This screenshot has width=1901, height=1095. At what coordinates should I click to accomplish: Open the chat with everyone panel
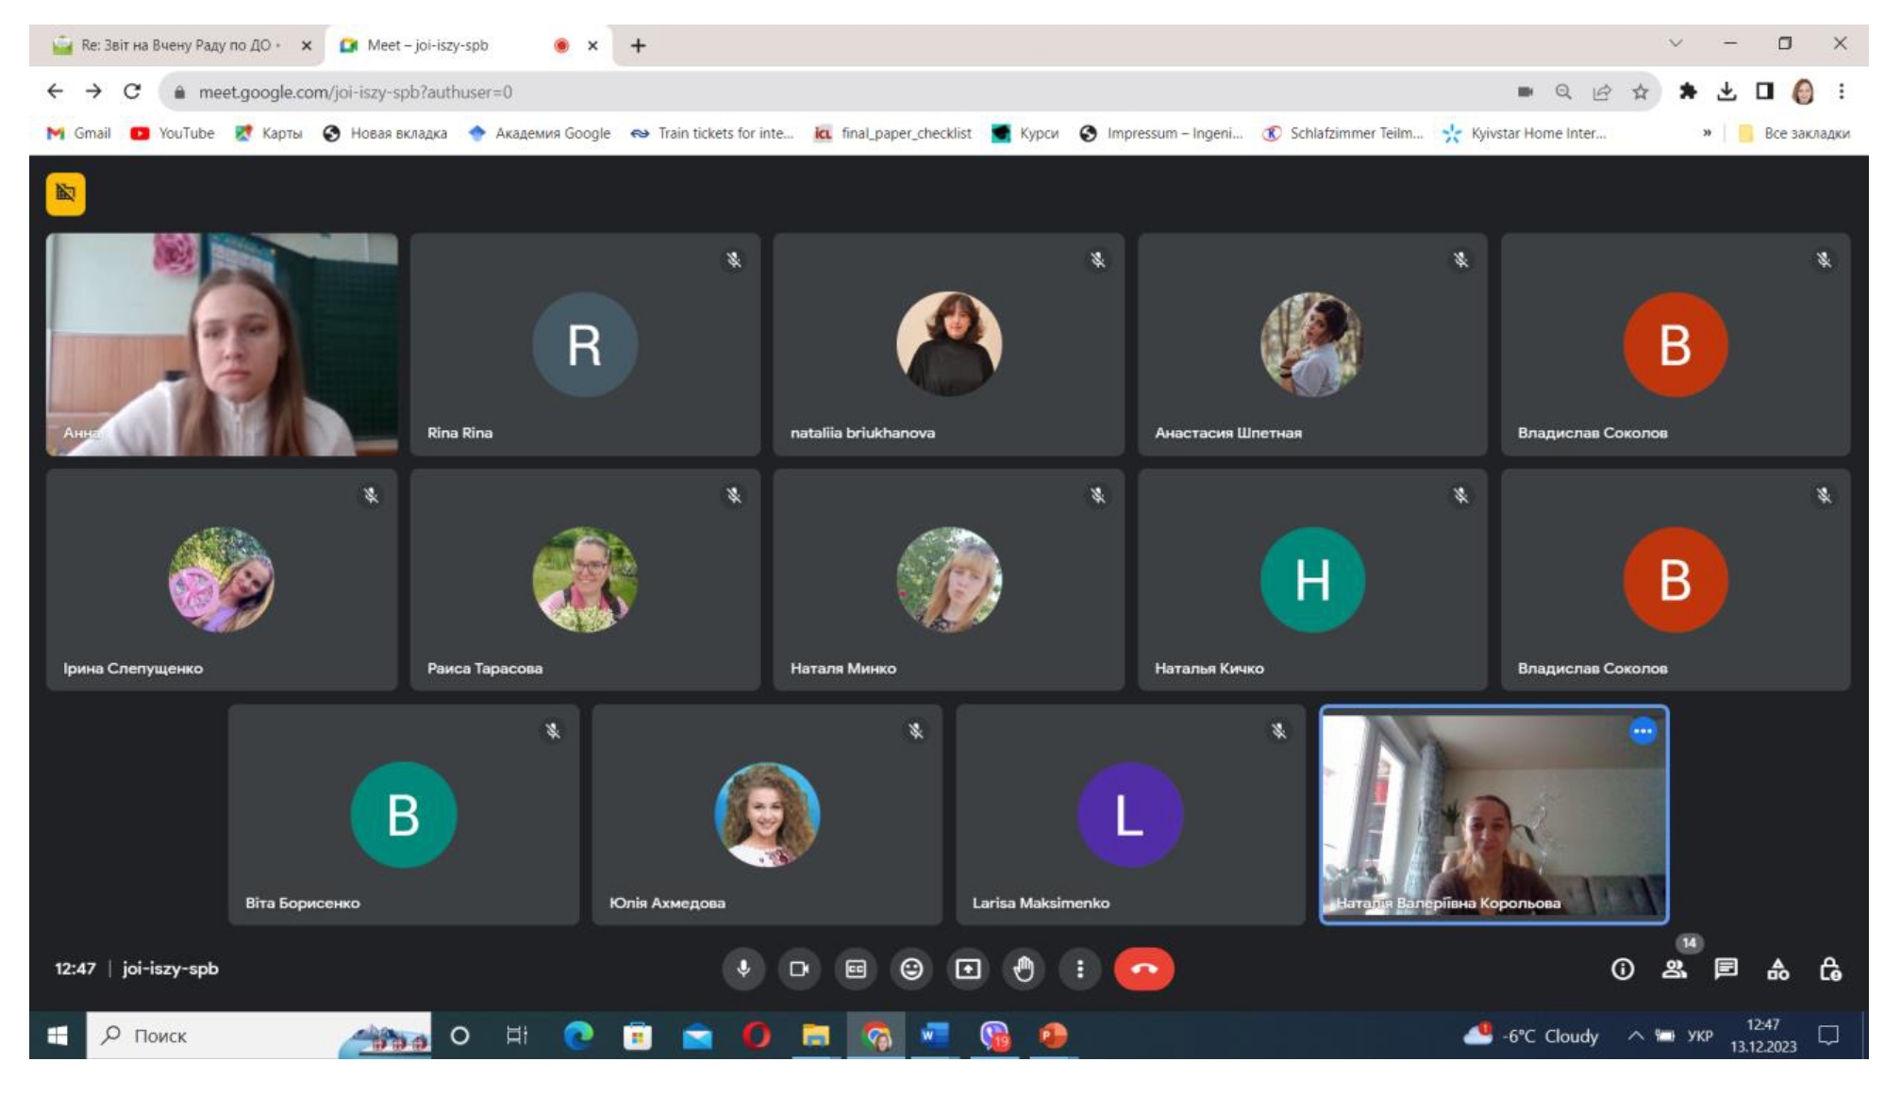(1726, 969)
